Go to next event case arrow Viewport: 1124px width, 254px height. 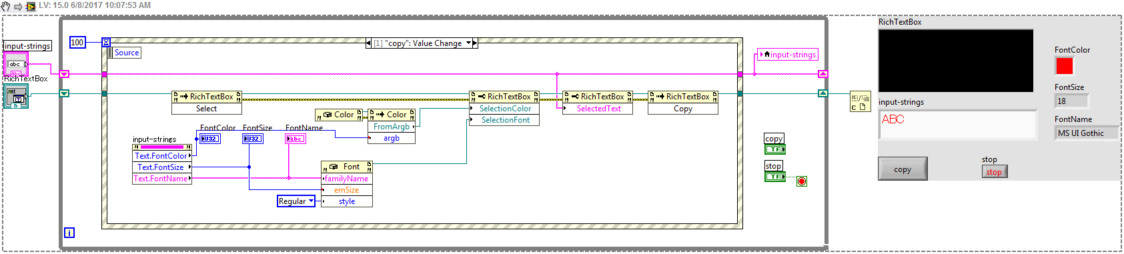coord(475,43)
